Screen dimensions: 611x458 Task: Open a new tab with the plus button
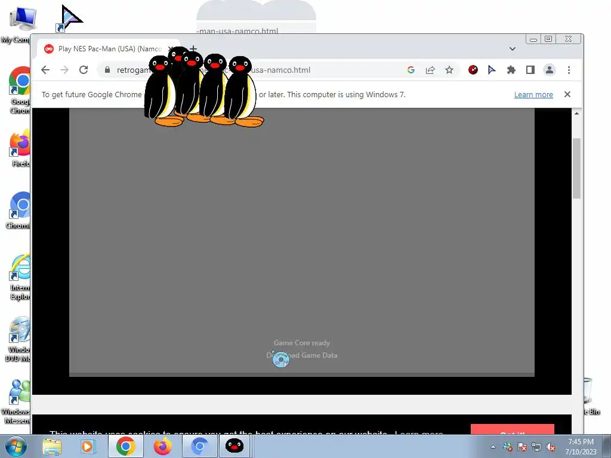click(x=193, y=49)
